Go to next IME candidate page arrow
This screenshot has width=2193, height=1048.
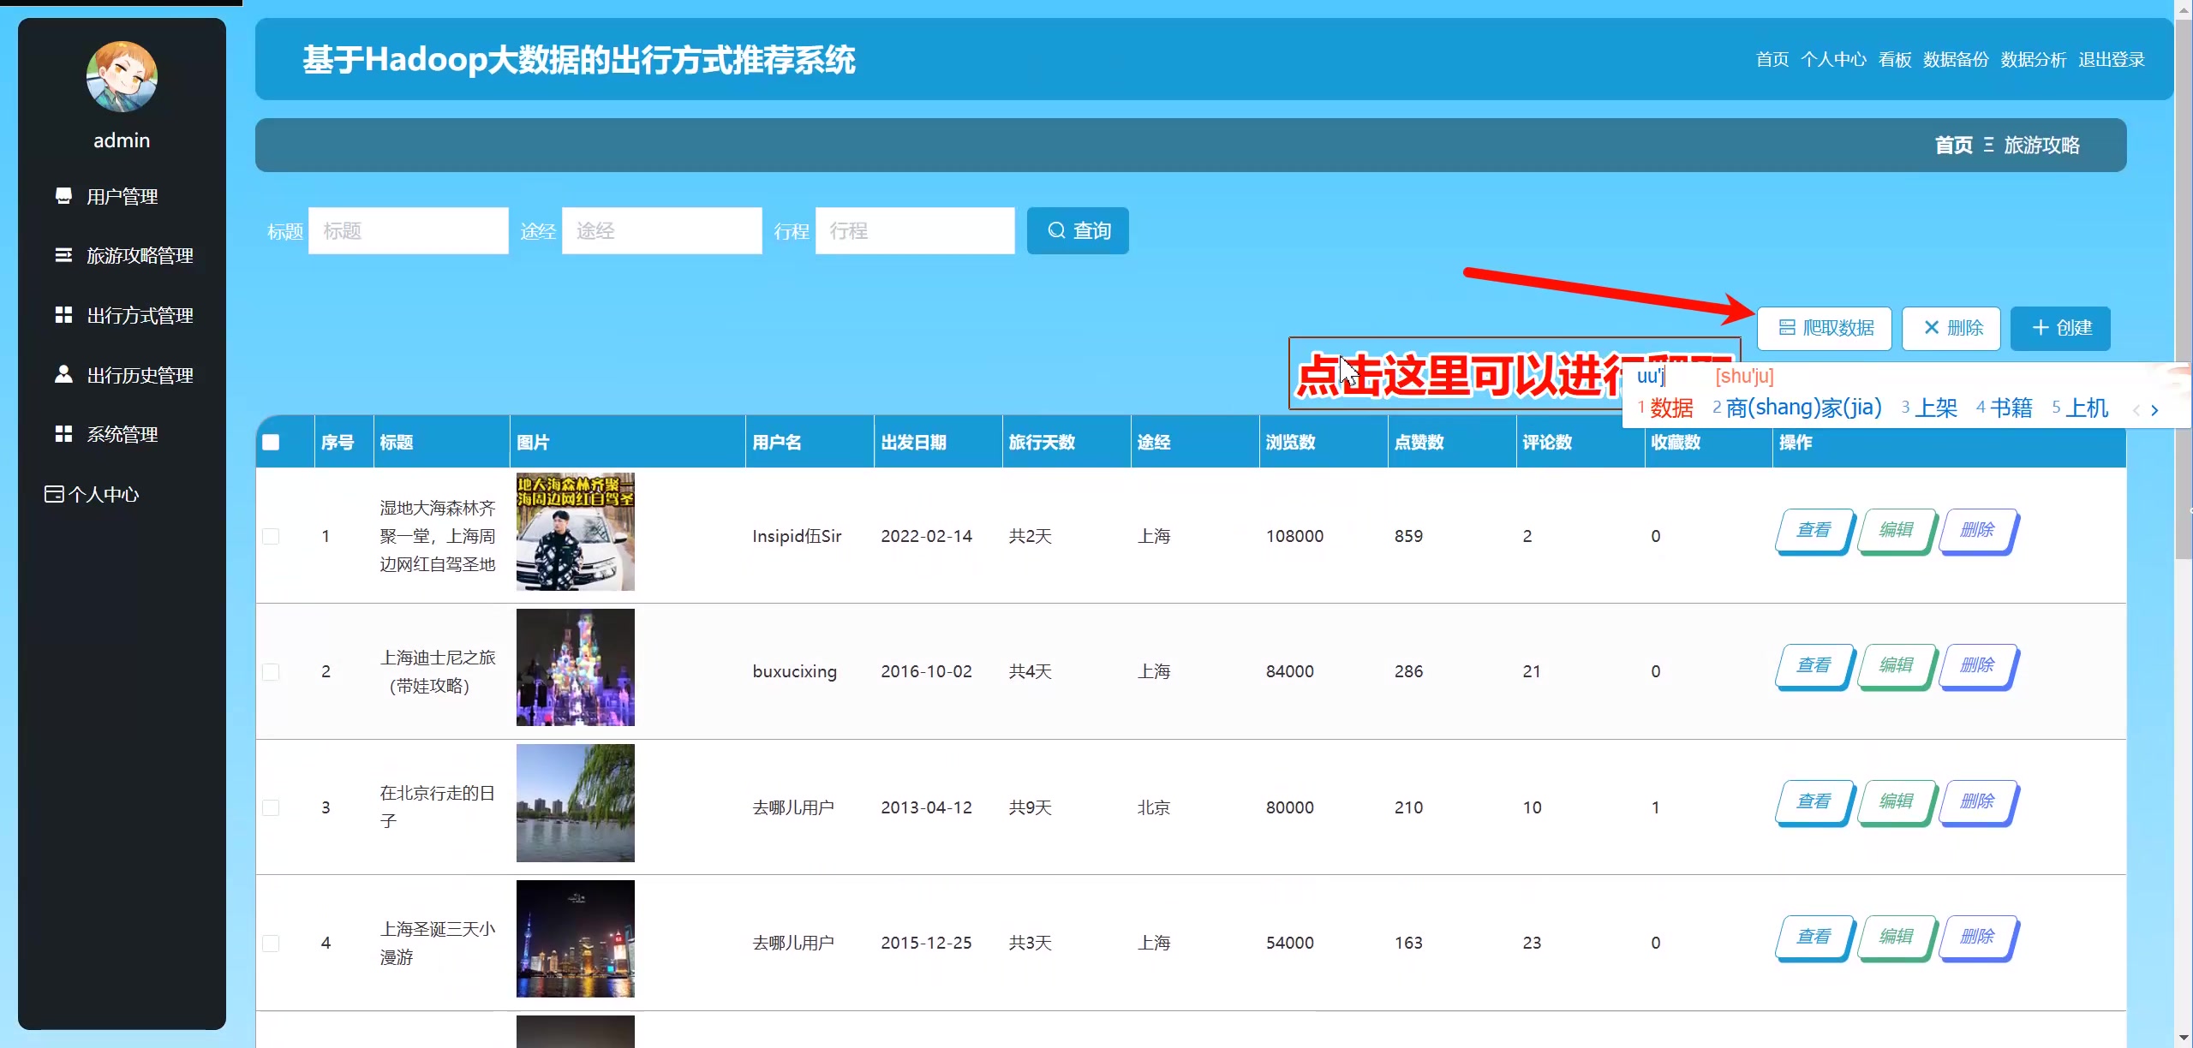(x=2154, y=410)
